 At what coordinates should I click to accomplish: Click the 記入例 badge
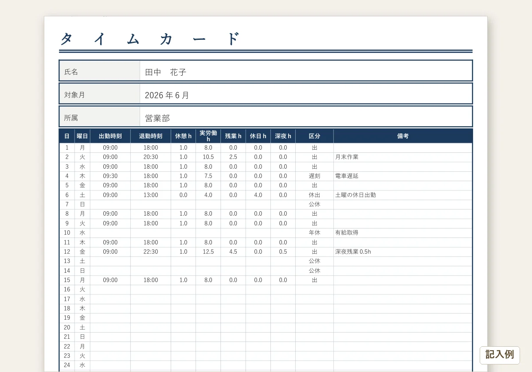click(x=500, y=355)
